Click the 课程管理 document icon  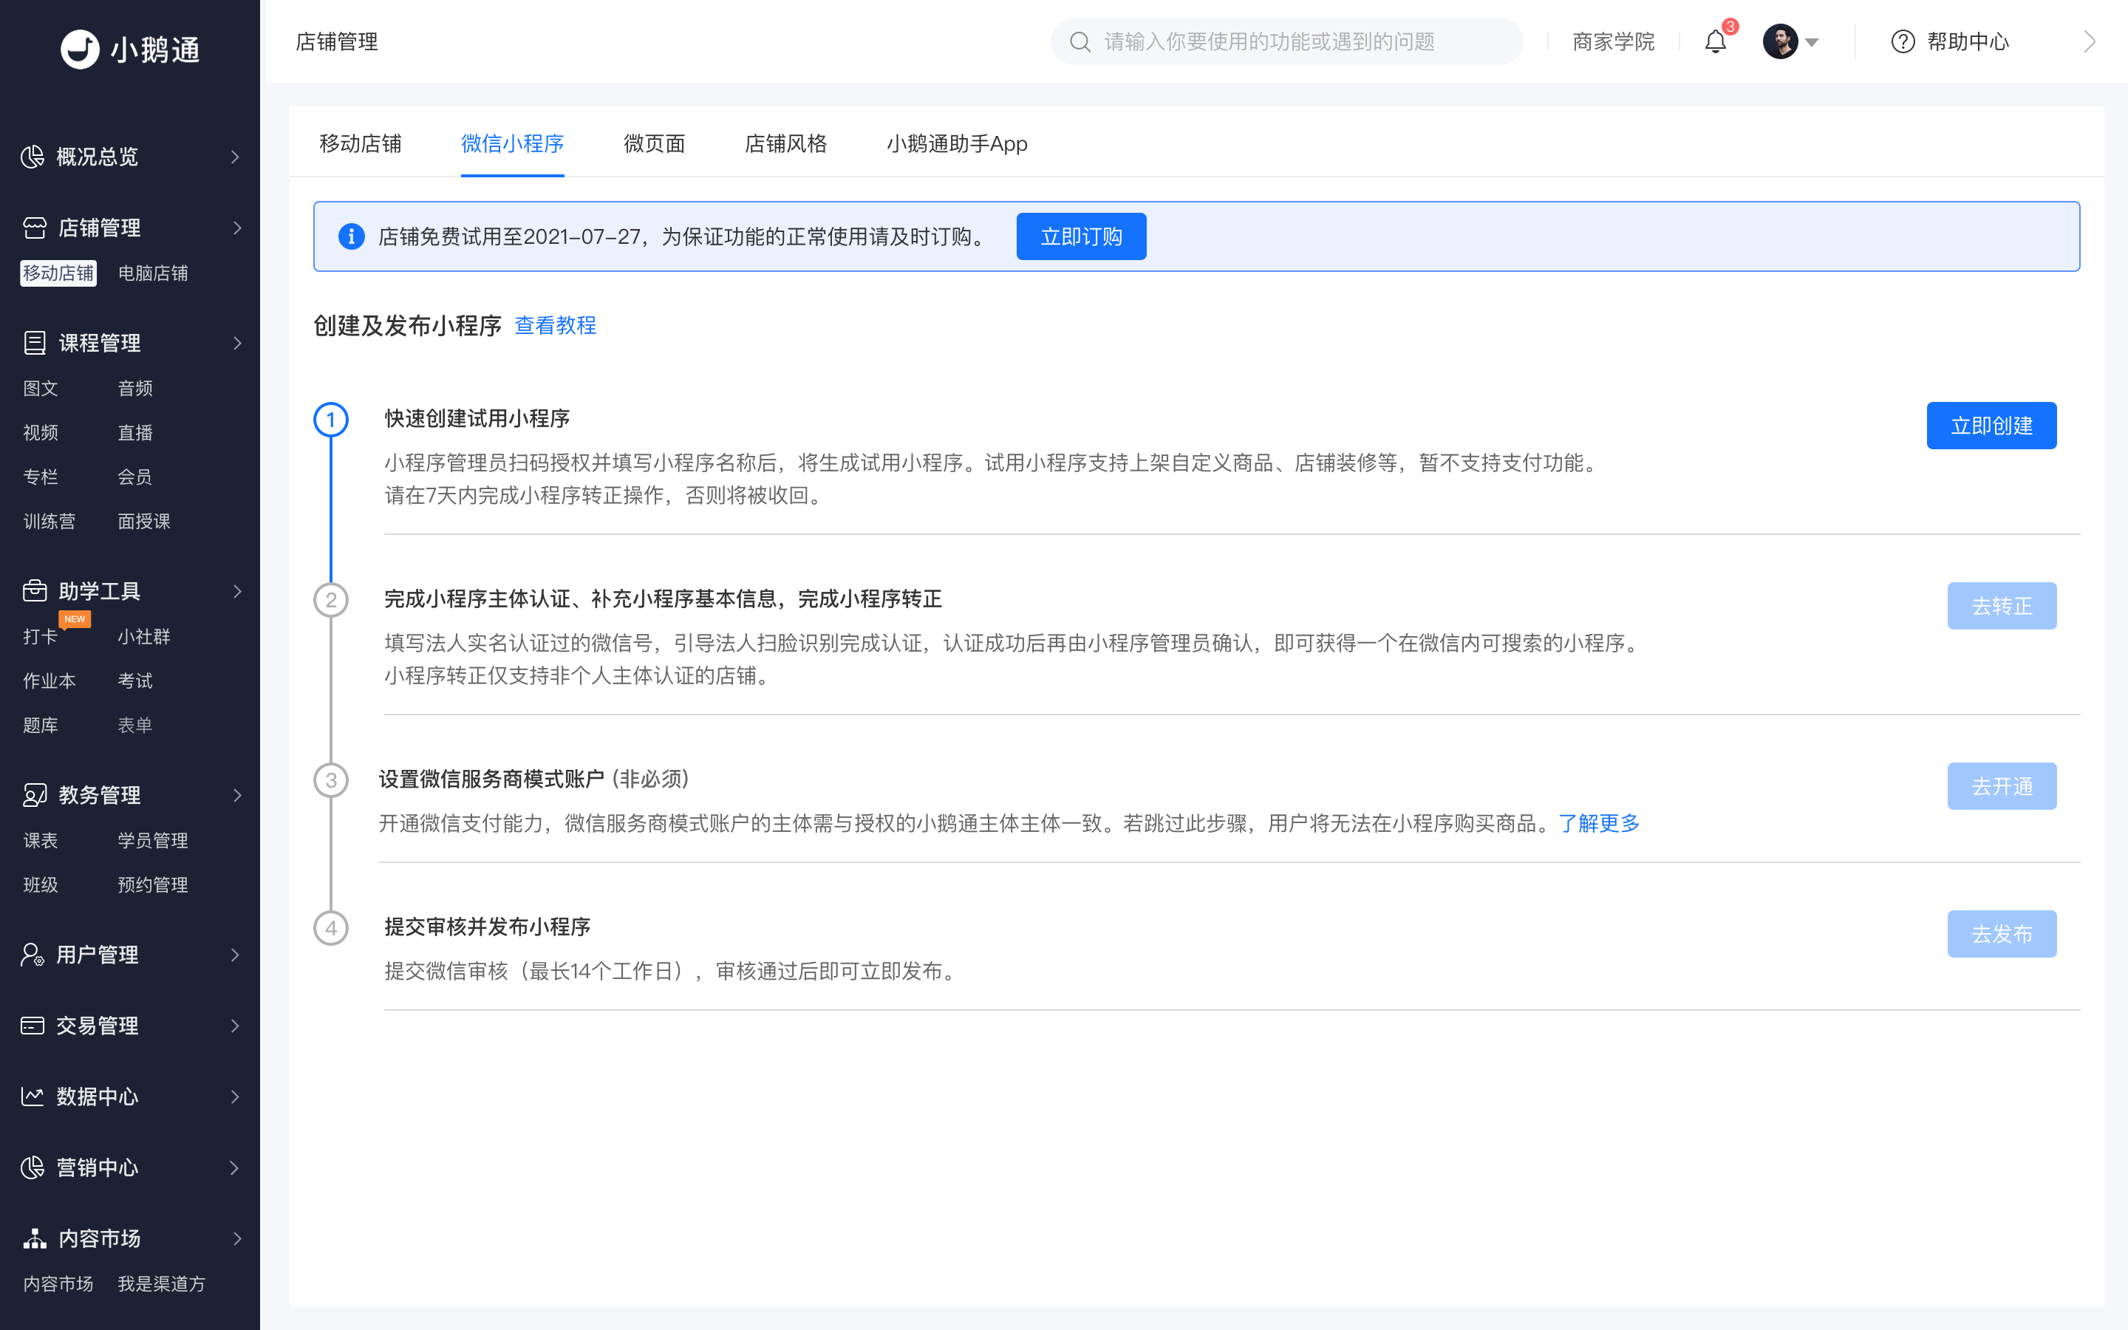pyautogui.click(x=34, y=343)
